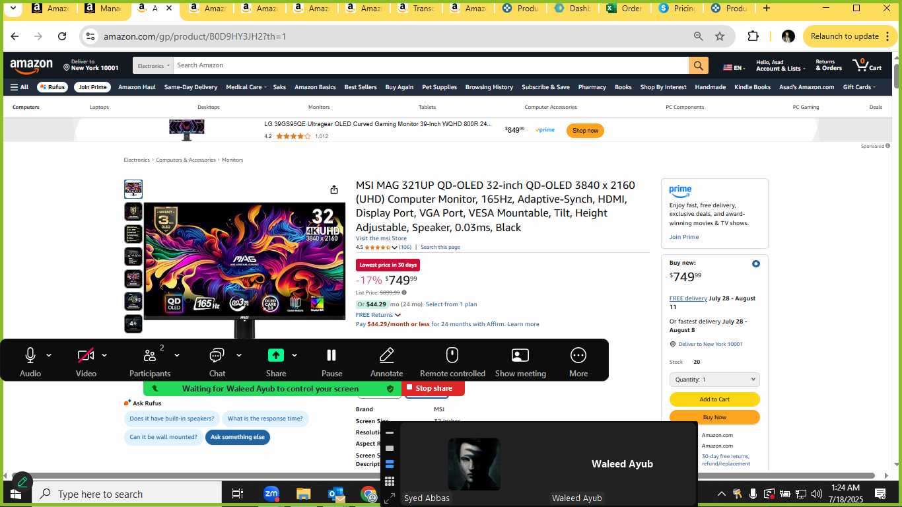The image size is (902, 507).
Task: Switch Zoom video panel to grid view
Action: (x=390, y=481)
